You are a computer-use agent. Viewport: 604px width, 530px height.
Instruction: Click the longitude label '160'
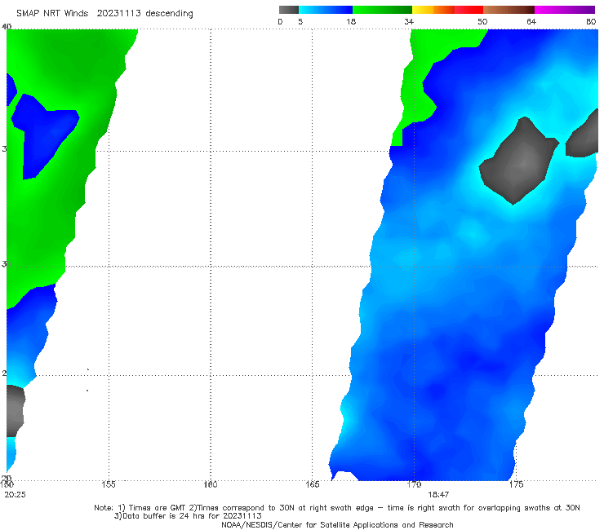[x=211, y=484]
